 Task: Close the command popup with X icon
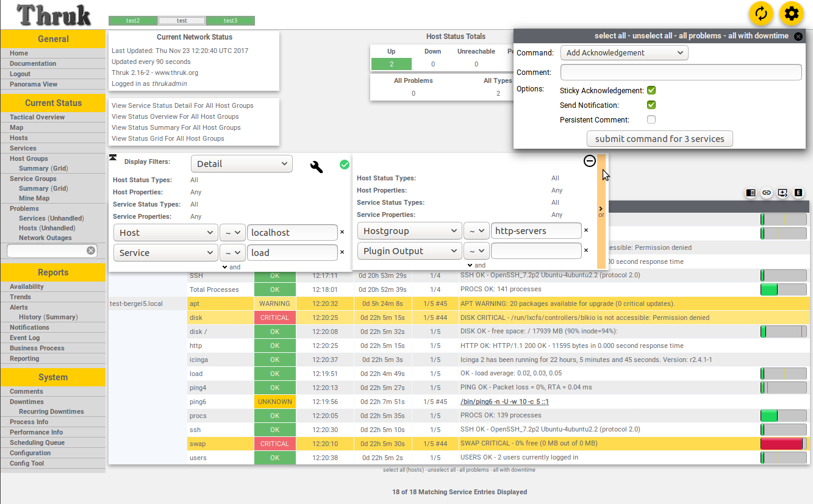[798, 37]
